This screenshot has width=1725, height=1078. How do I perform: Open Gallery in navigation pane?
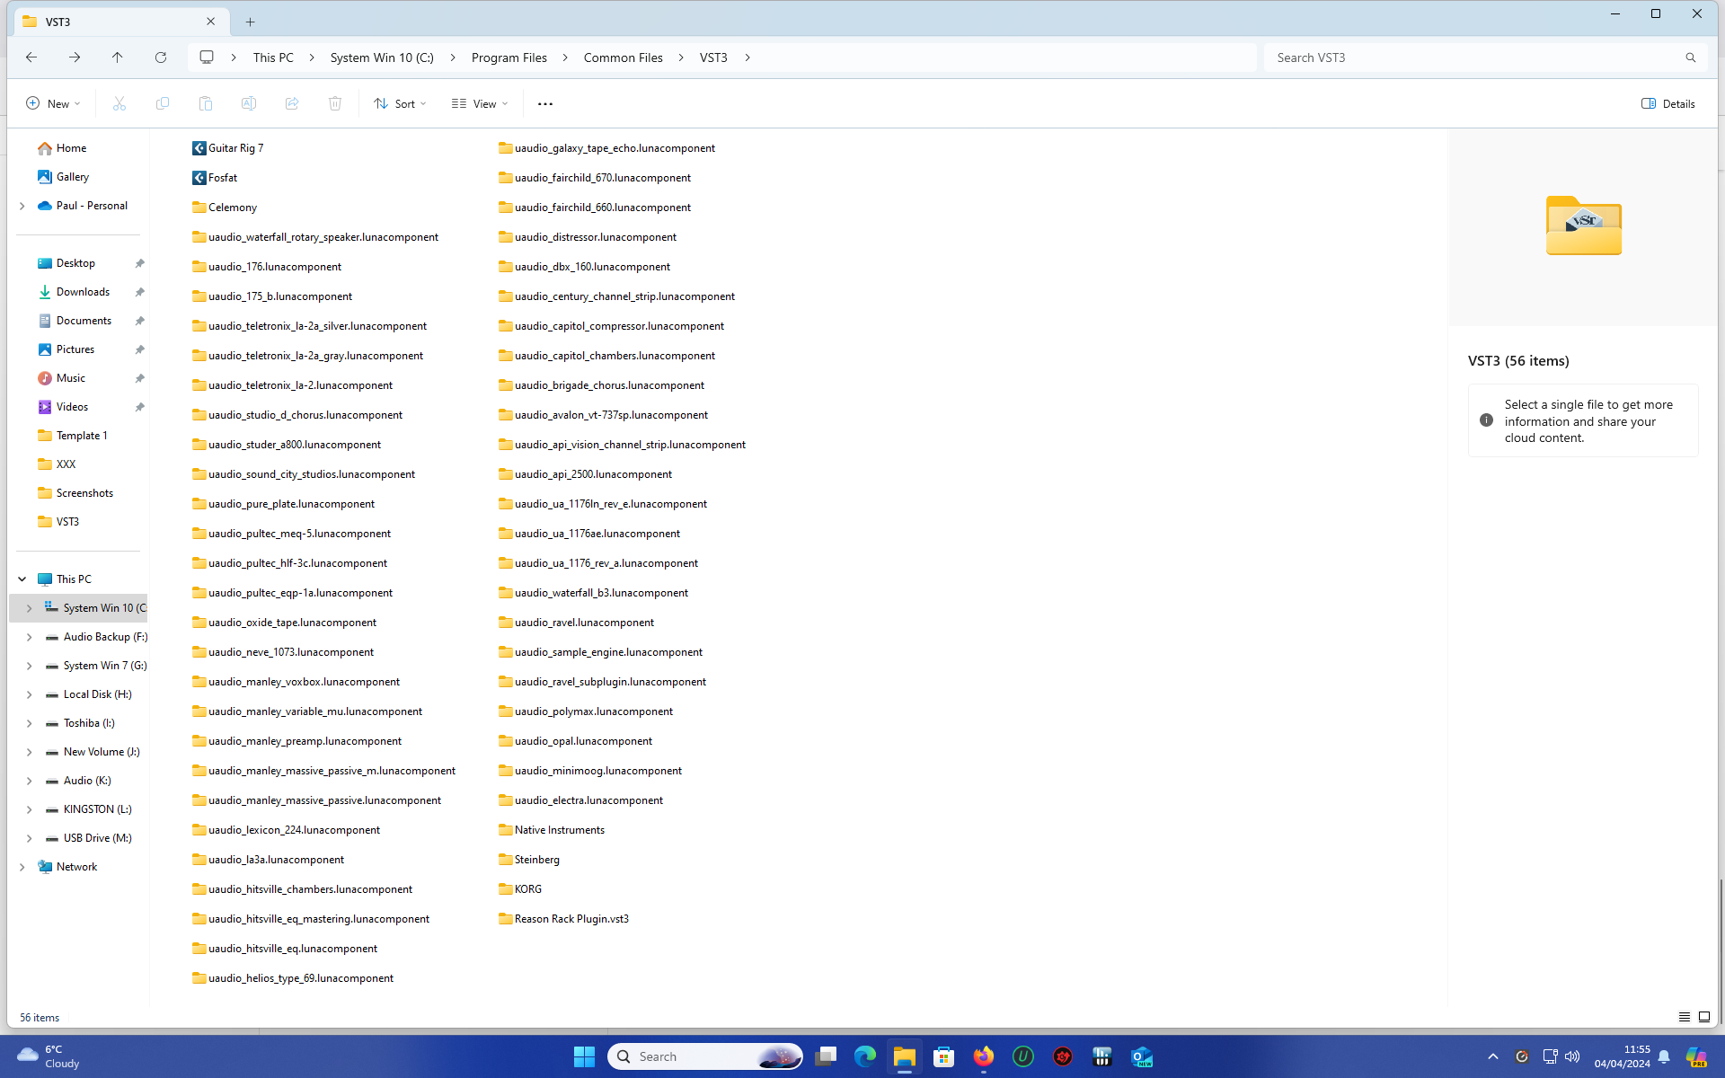coord(73,177)
